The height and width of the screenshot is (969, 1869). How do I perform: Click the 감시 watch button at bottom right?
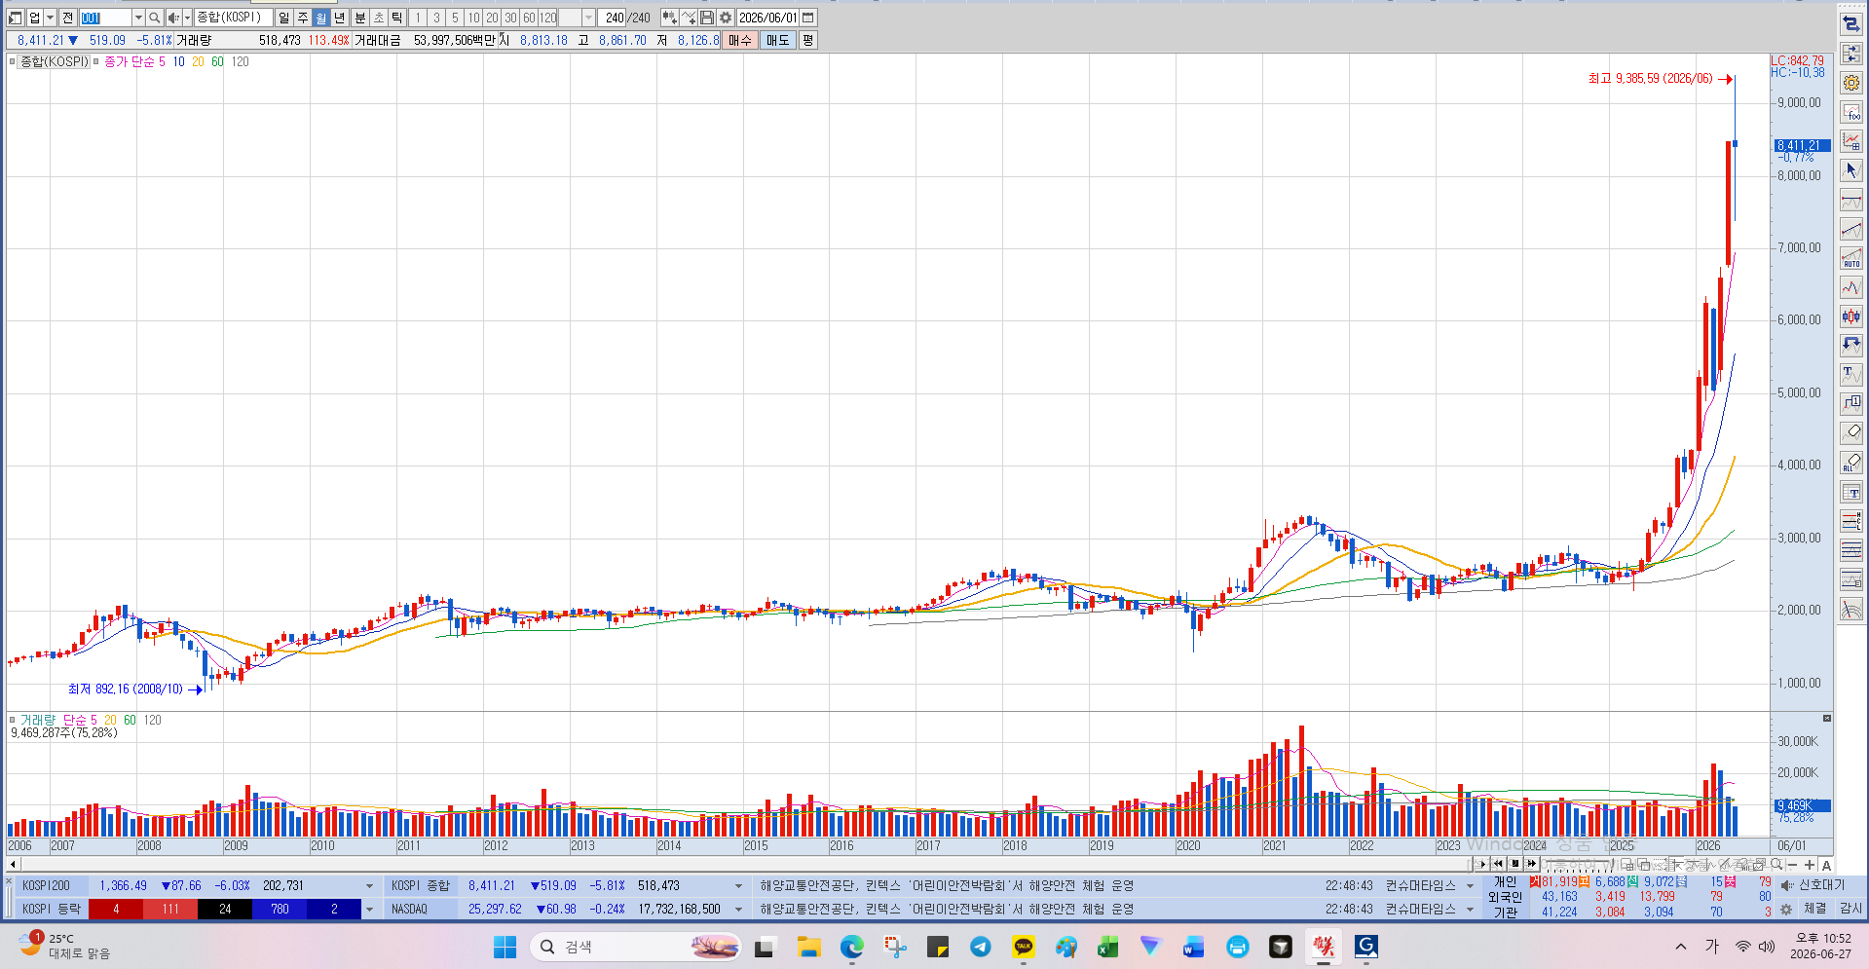1850,909
